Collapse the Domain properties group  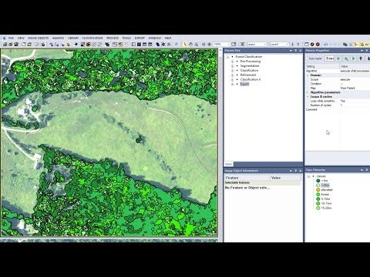tap(308, 75)
